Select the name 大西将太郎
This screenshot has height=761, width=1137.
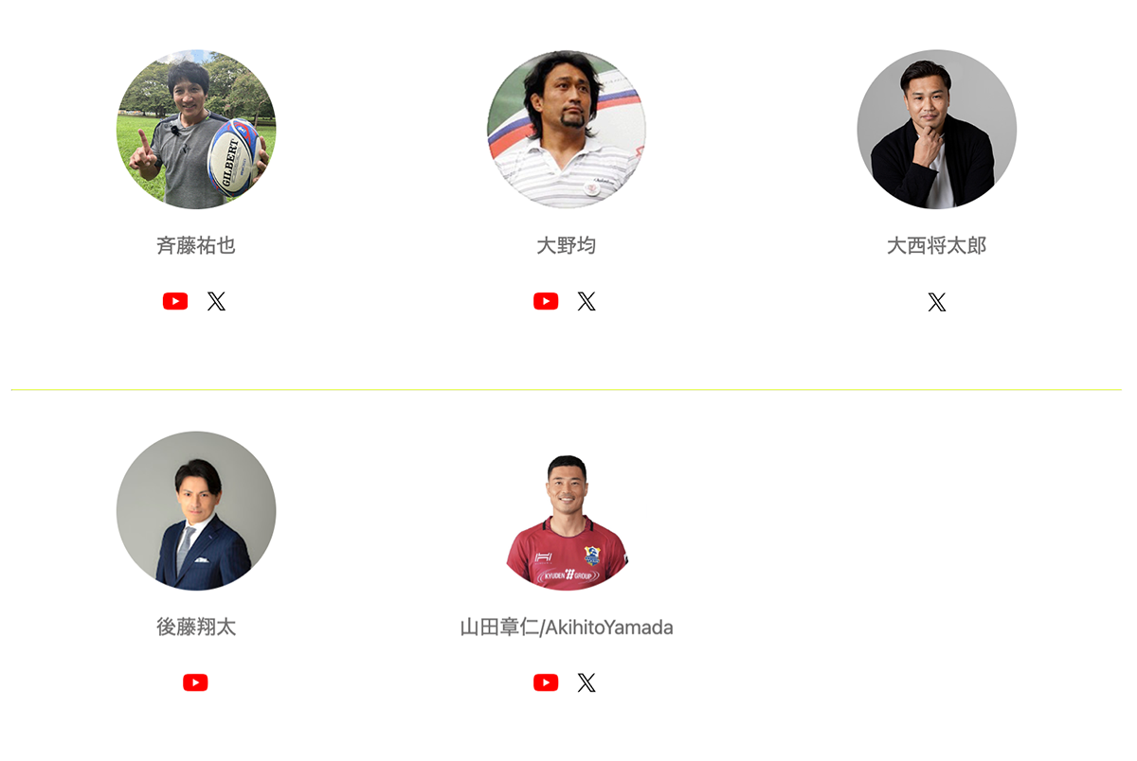[x=937, y=246]
